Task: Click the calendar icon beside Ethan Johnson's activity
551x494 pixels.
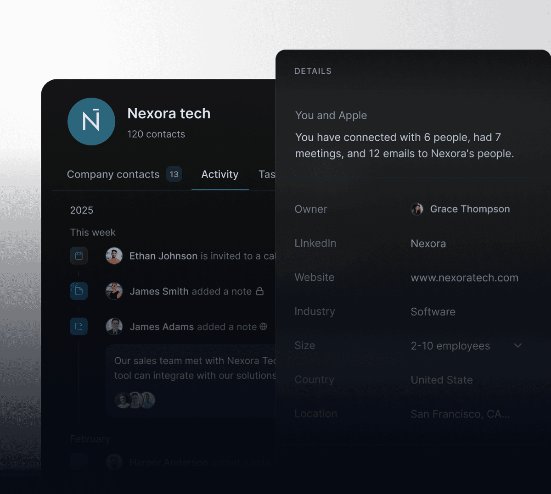Action: pyautogui.click(x=79, y=256)
